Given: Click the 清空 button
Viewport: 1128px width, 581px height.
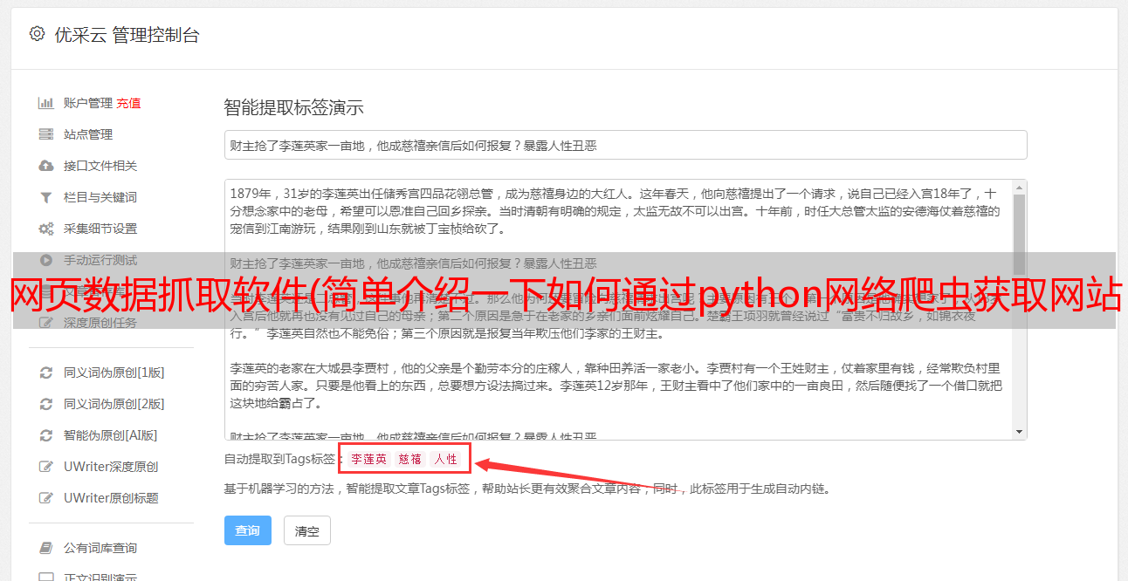Looking at the screenshot, I should tap(307, 530).
